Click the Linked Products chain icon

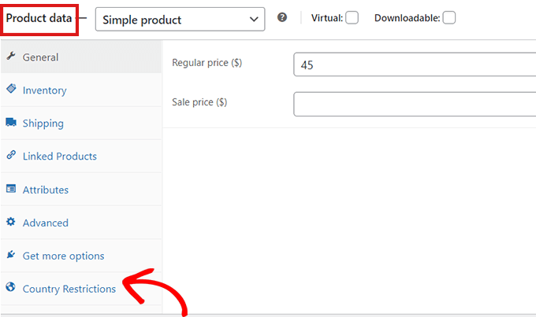[11, 156]
